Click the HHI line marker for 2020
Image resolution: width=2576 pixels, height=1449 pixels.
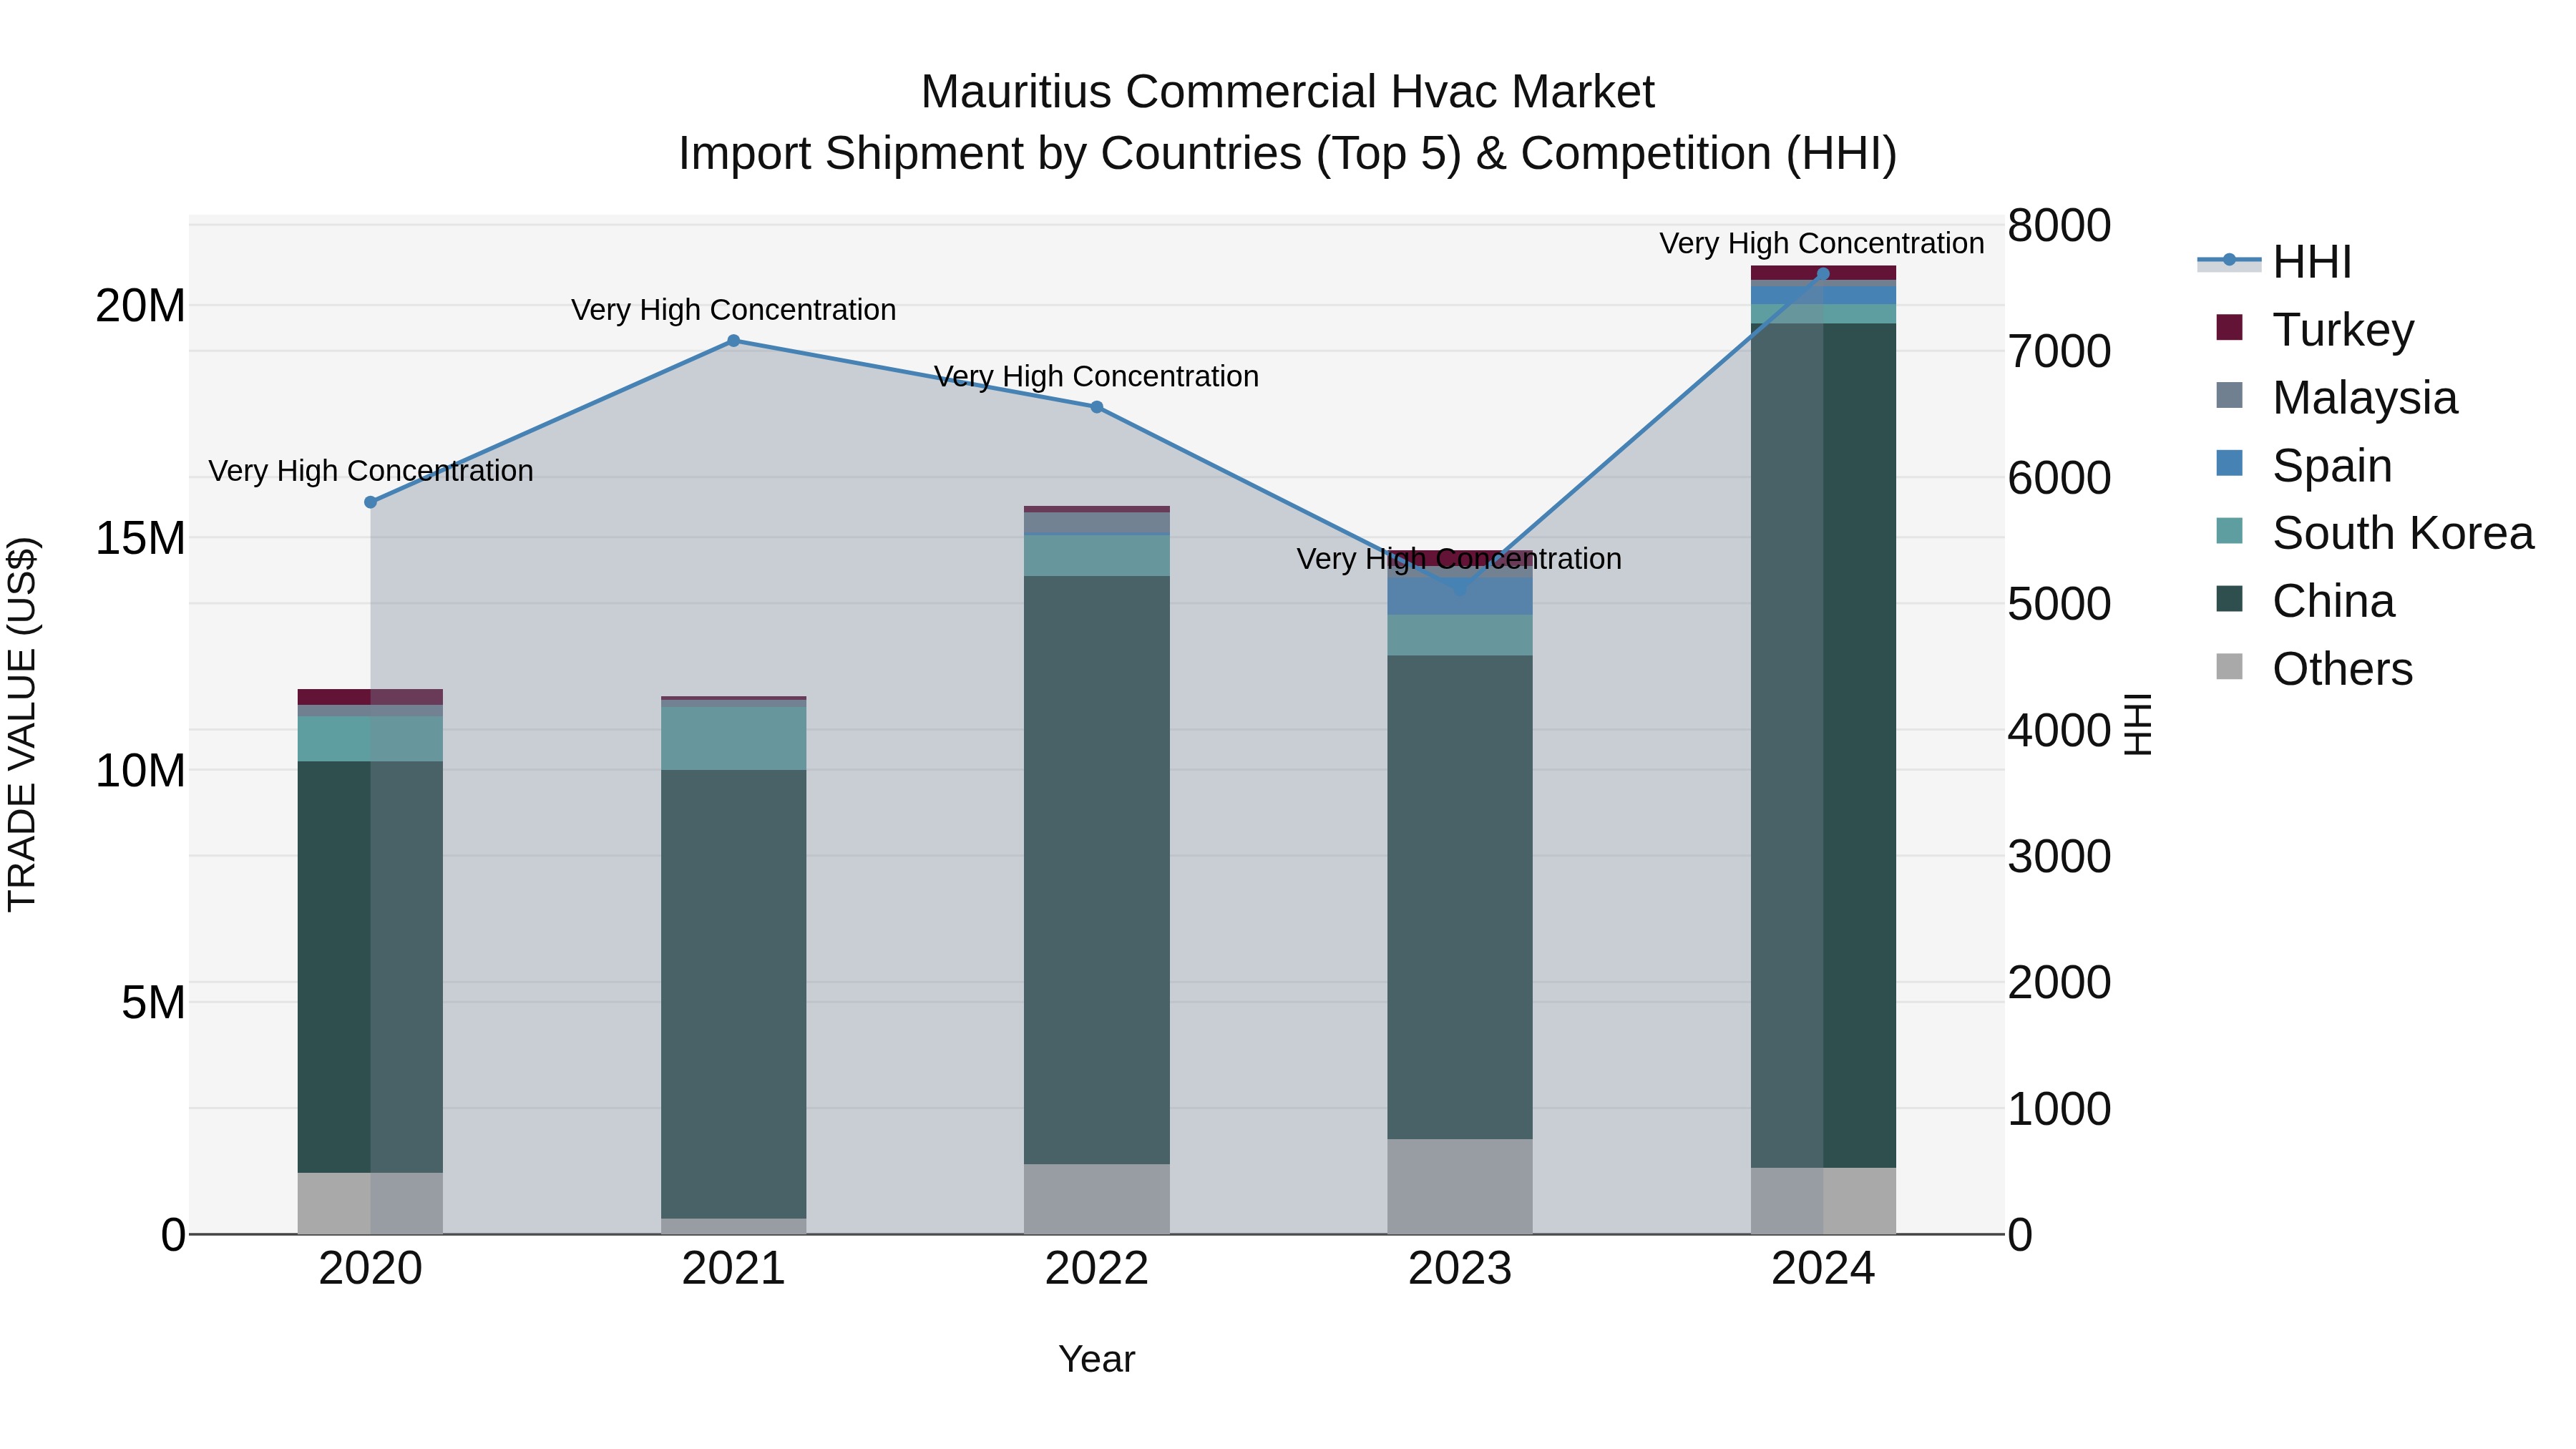371,502
